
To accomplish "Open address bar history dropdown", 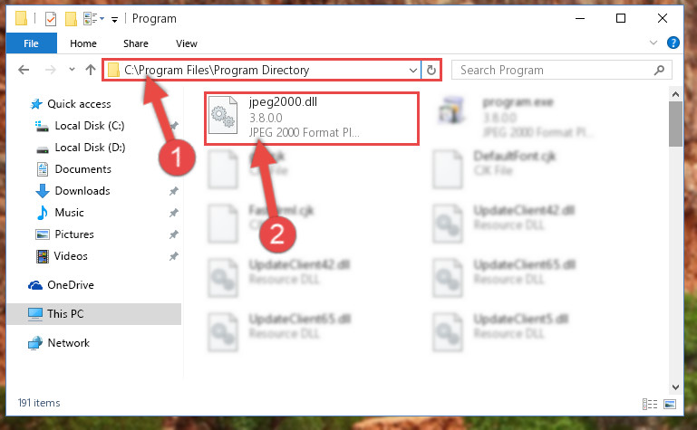I will 413,70.
